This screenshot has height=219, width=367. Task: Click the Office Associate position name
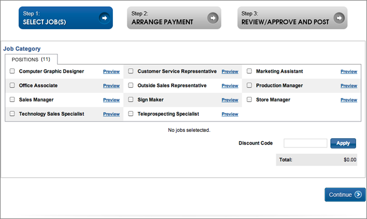coord(38,85)
